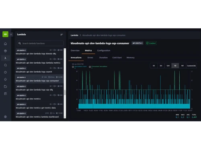Open settings gear at sidebar bottom
The height and width of the screenshot is (150, 201).
5,117
